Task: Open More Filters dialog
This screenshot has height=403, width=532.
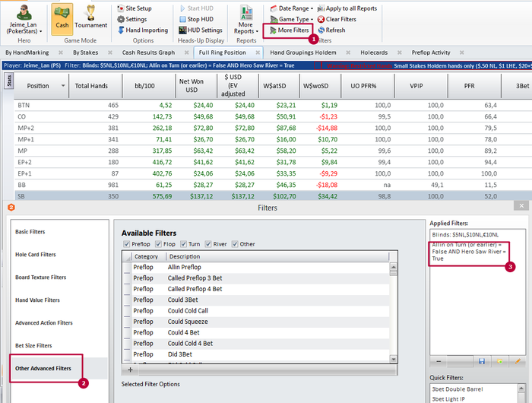Action: click(x=289, y=30)
